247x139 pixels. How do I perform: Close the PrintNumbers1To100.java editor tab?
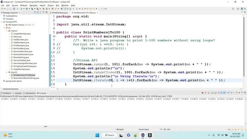(97, 13)
